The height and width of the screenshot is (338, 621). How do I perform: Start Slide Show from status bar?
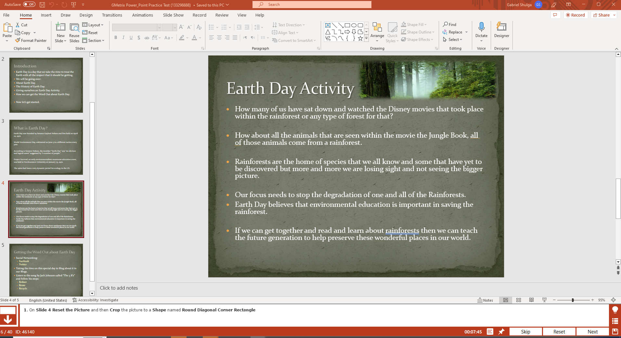point(544,300)
